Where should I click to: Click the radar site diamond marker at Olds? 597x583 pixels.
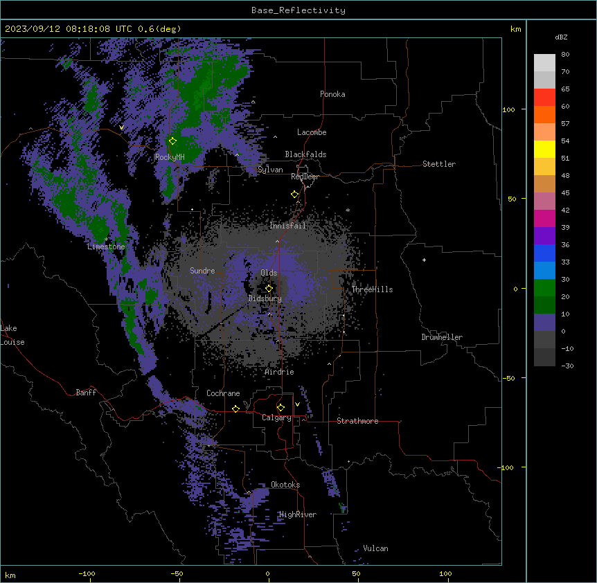[269, 288]
